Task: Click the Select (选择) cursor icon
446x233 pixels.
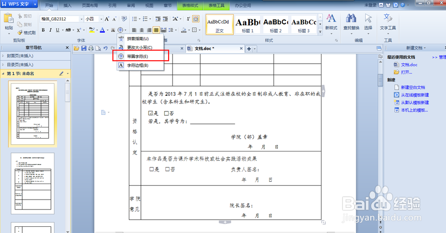Action: pos(368,19)
